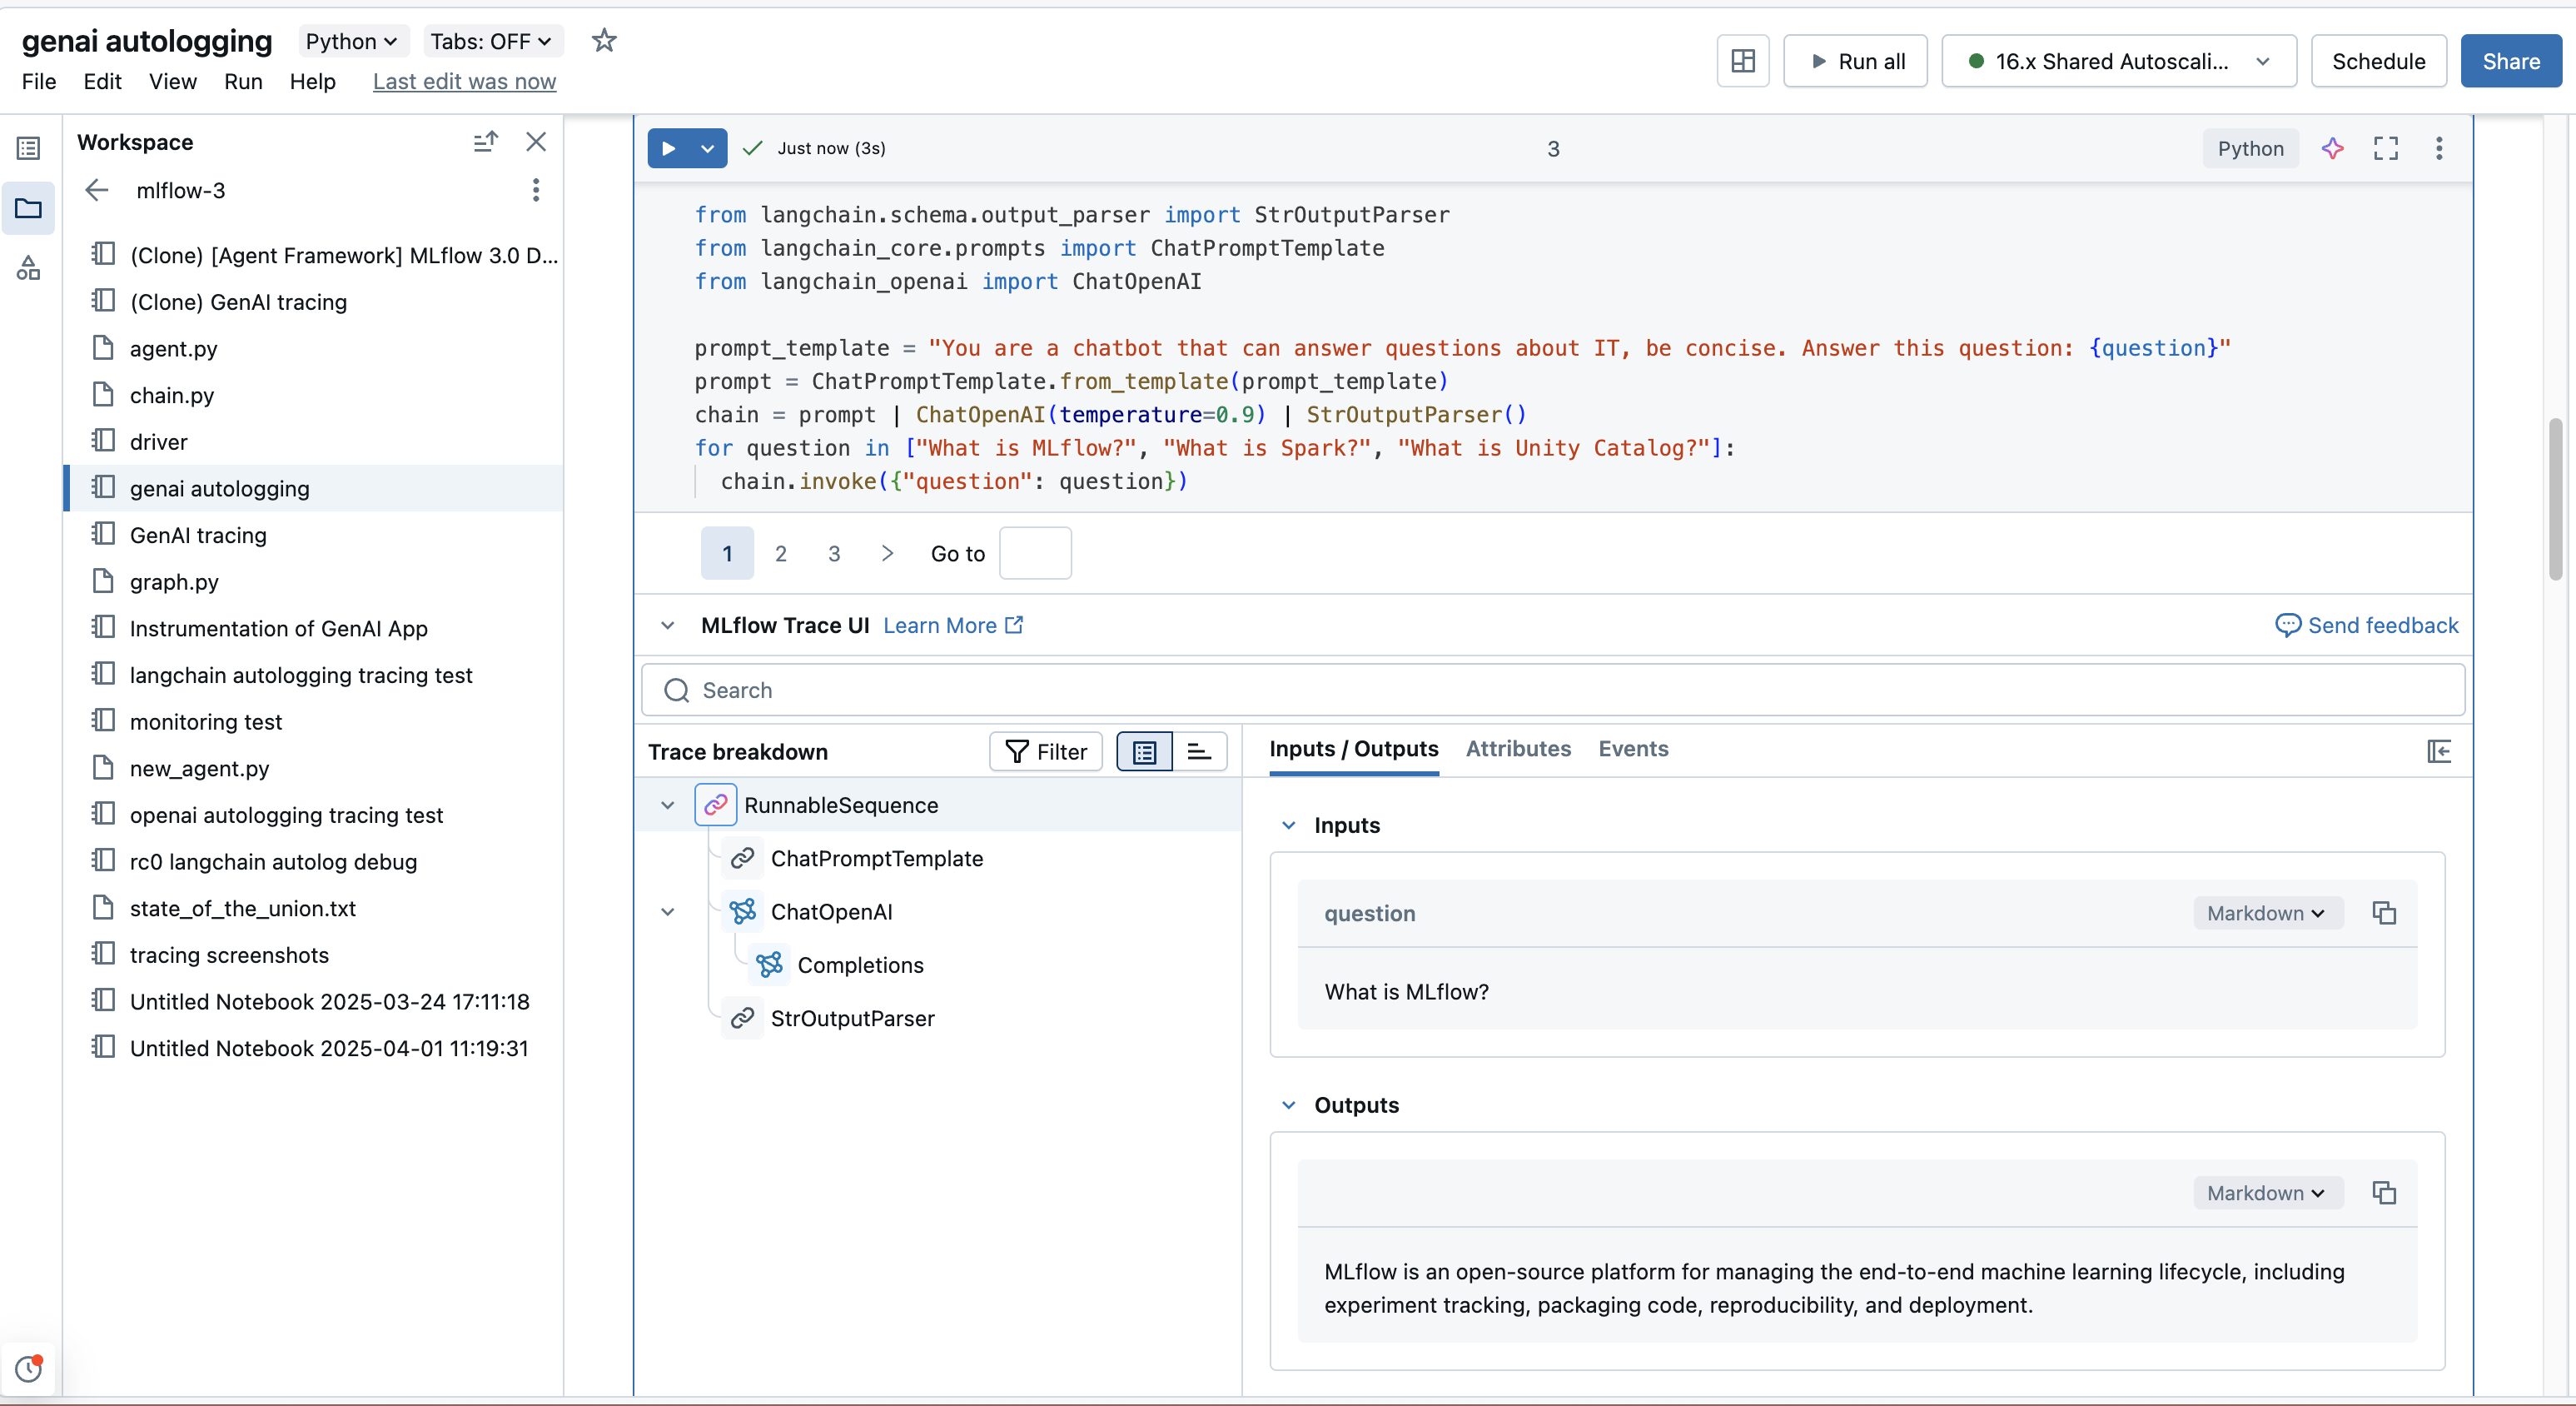The image size is (2576, 1406).
Task: Open the table of contents icon
Action: click(x=29, y=147)
